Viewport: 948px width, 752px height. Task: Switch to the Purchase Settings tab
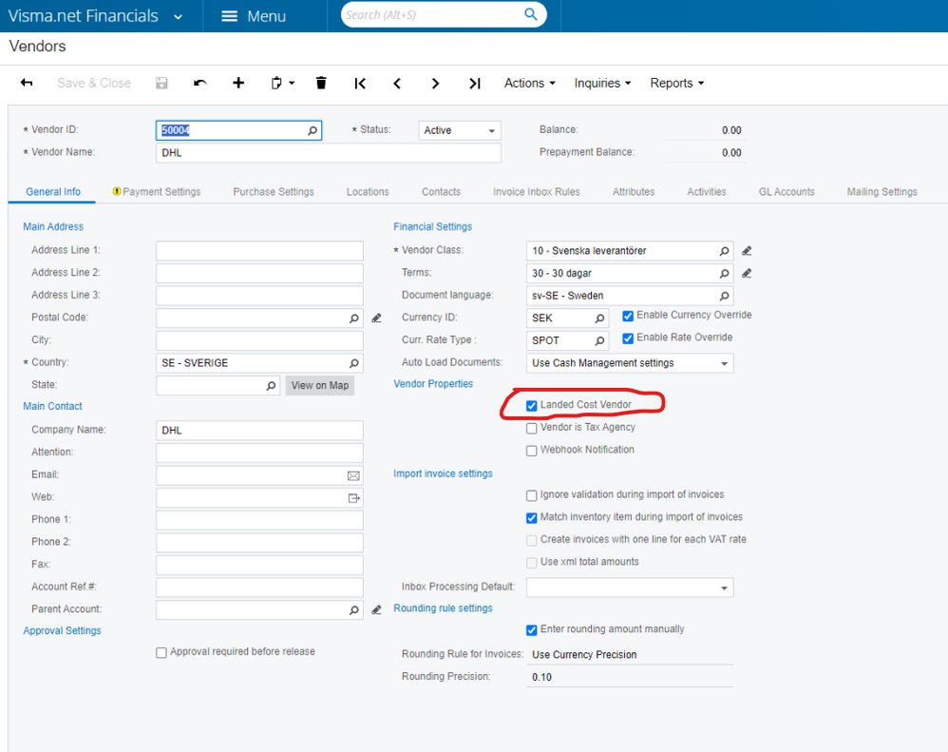[274, 192]
